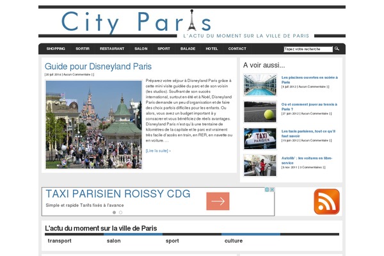Open the Balade menu item

(188, 49)
